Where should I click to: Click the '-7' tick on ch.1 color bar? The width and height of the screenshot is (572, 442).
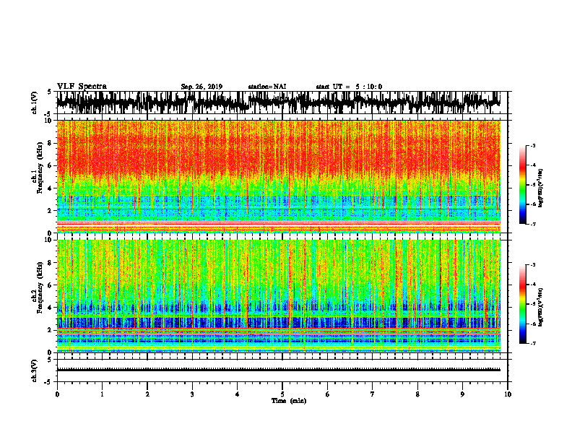[x=532, y=224]
